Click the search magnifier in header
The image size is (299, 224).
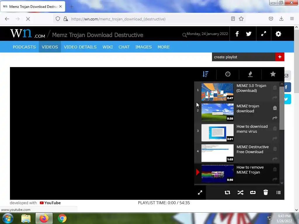pos(184,35)
